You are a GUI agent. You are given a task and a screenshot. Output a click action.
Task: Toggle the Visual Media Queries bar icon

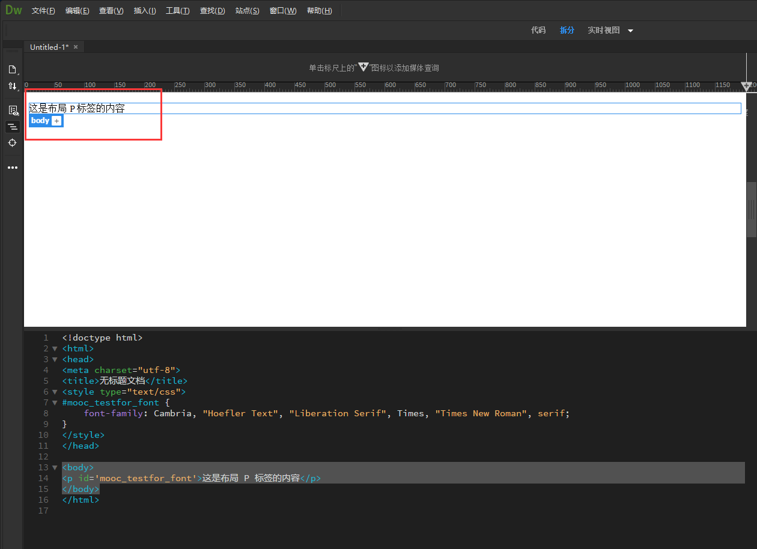pyautogui.click(x=13, y=127)
